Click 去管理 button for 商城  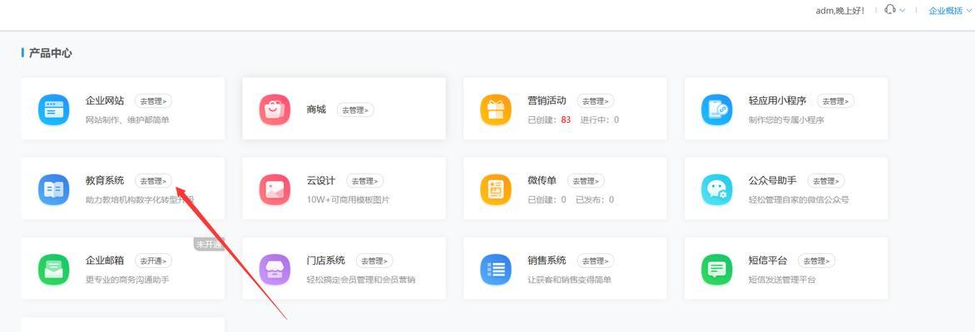click(355, 110)
